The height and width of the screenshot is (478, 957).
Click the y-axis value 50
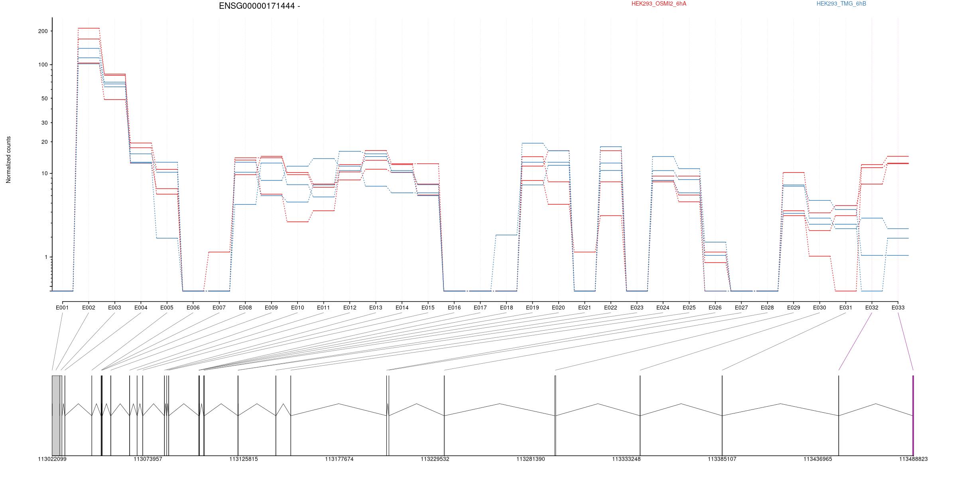pyautogui.click(x=44, y=98)
